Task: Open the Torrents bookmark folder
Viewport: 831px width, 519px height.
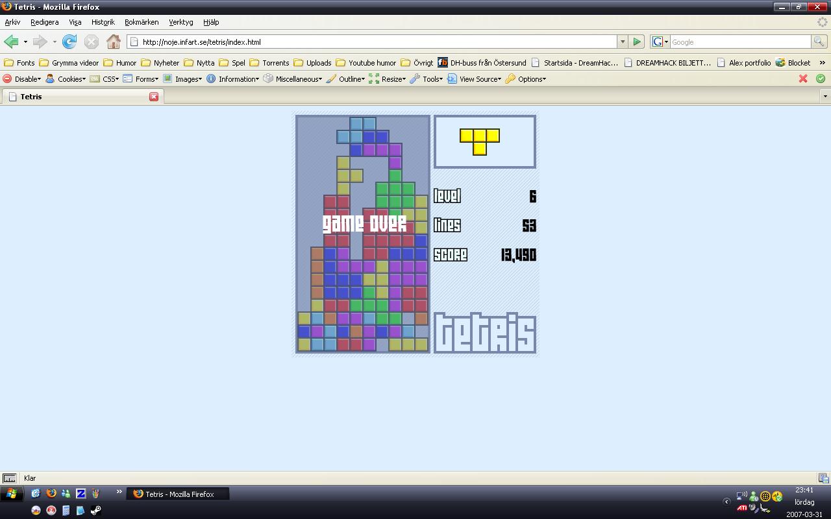Action: click(269, 63)
